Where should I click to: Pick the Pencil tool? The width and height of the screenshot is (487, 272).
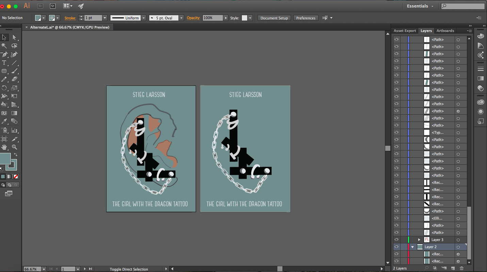pos(4,79)
